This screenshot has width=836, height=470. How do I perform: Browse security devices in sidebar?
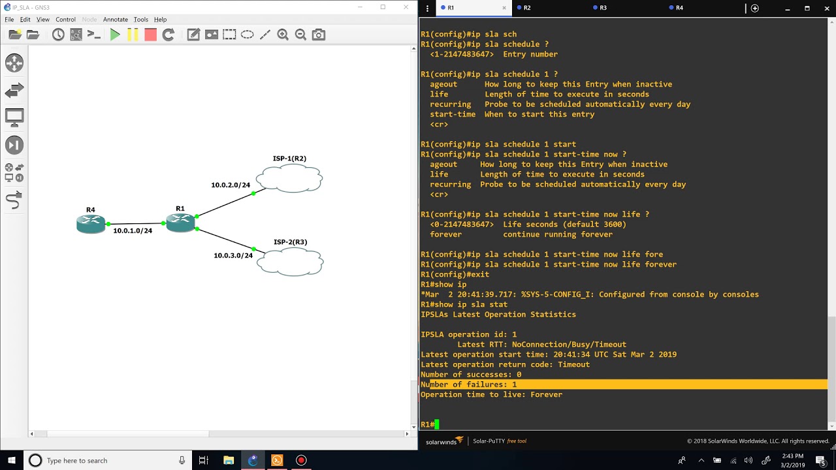pyautogui.click(x=14, y=146)
